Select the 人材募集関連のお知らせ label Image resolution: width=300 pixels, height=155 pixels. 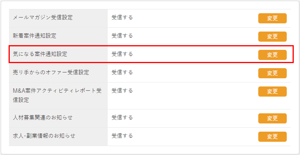pos(43,118)
